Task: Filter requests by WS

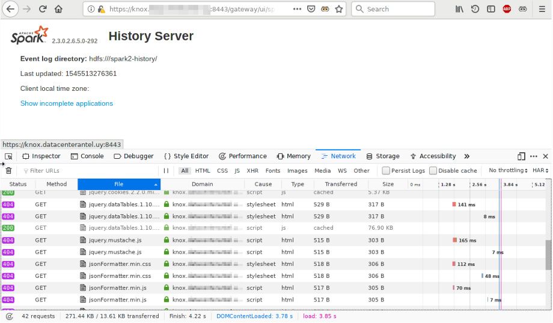Action: pyautogui.click(x=342, y=170)
